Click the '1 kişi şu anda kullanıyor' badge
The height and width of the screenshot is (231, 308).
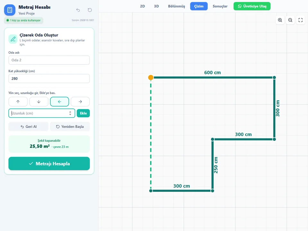23,20
